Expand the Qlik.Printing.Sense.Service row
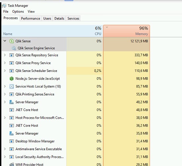The height and width of the screenshot is (166, 182). click(x=5, y=94)
